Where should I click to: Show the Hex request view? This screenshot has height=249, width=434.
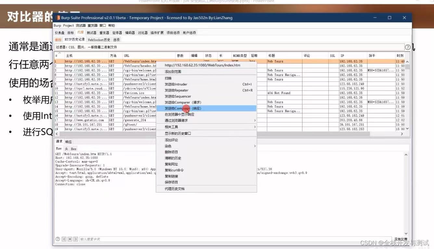click(74, 149)
